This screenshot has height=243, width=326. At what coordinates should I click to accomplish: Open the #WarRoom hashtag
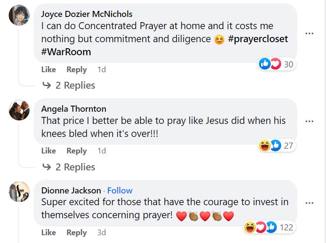(x=66, y=52)
